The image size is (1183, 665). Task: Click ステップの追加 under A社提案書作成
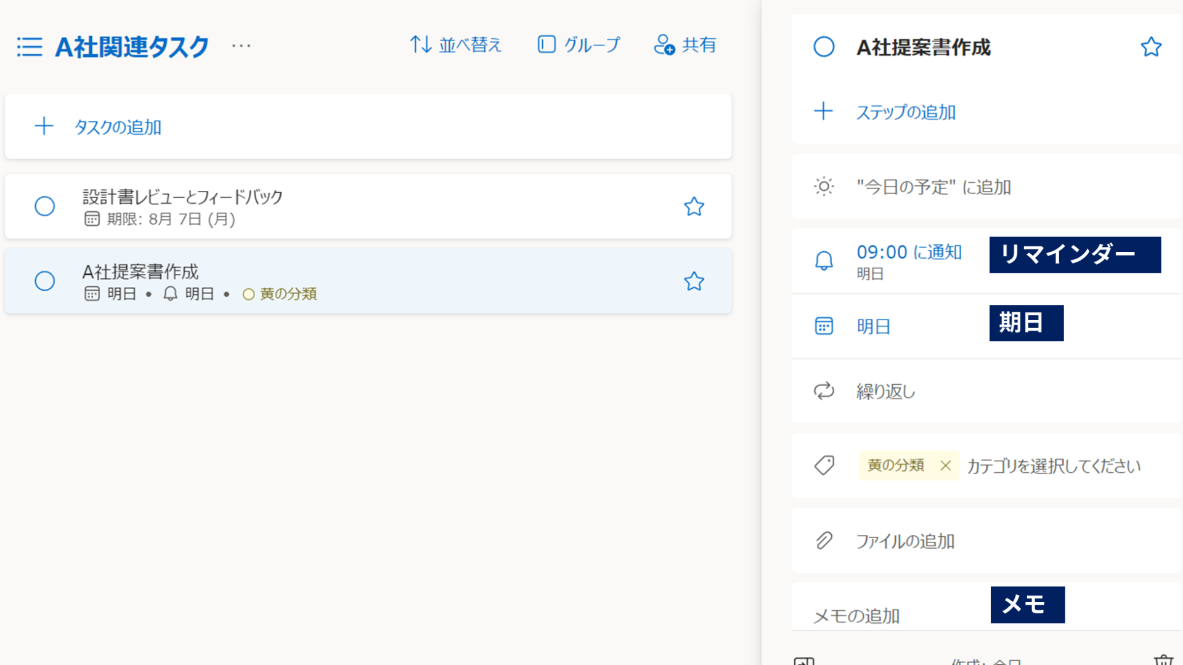tap(906, 112)
